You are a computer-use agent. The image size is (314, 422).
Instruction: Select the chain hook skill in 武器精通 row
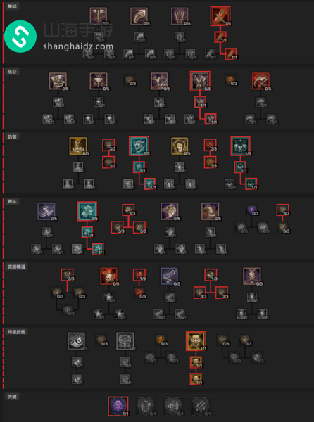[170, 276]
